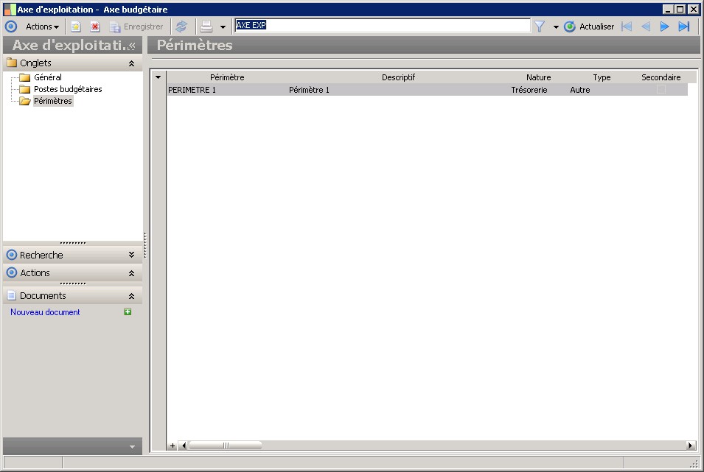The width and height of the screenshot is (704, 472).
Task: Sort by Périmètre column header
Action: (227, 77)
